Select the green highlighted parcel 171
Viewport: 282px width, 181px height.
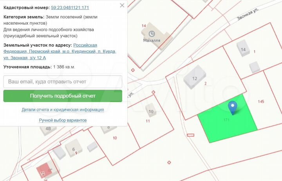tap(228, 119)
